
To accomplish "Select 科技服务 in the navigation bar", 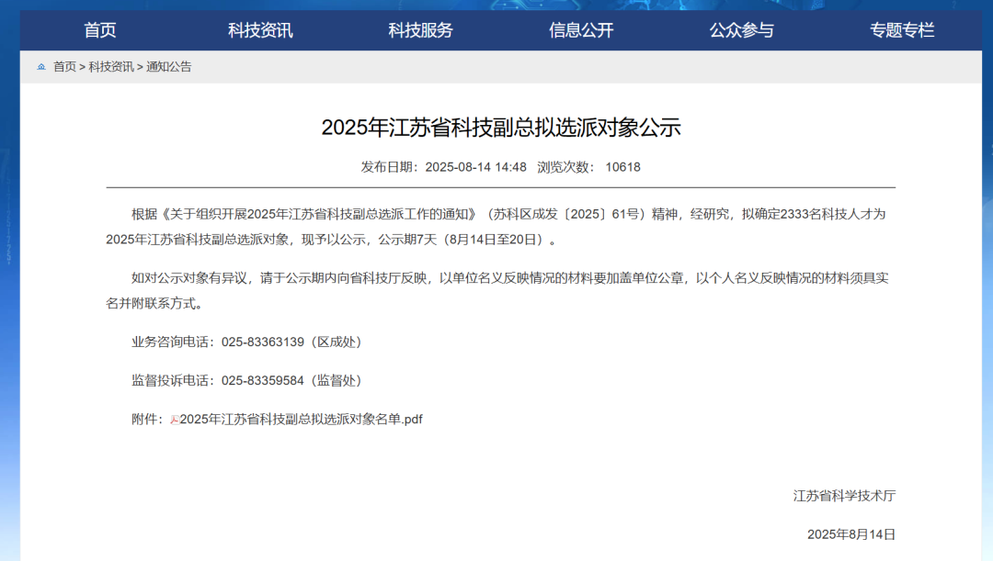I will (420, 30).
